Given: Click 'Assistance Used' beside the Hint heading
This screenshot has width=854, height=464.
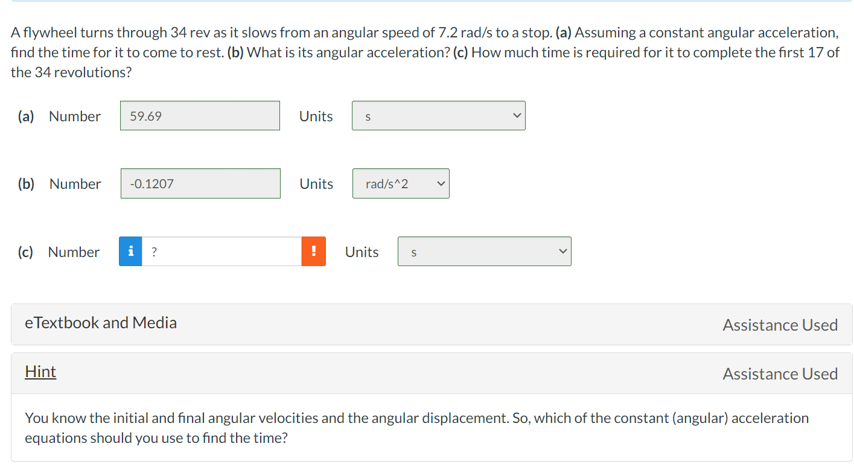Looking at the screenshot, I should click(x=780, y=373).
